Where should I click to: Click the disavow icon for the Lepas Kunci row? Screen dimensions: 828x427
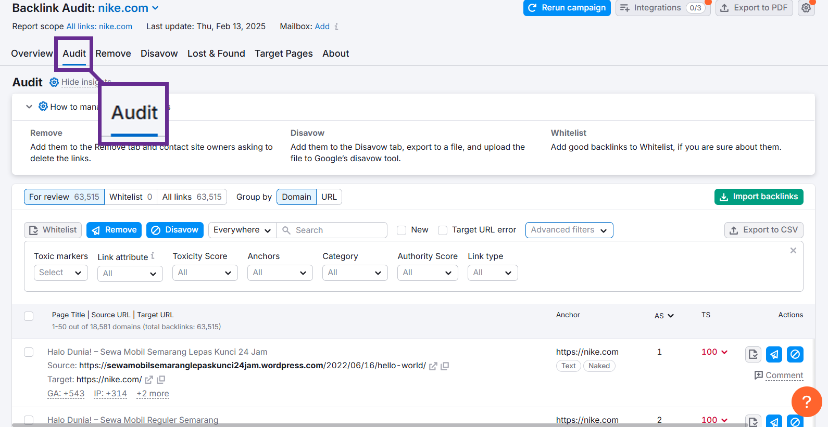(795, 354)
